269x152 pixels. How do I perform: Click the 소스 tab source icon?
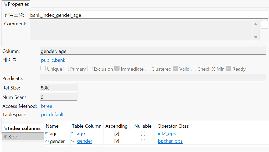(4, 137)
